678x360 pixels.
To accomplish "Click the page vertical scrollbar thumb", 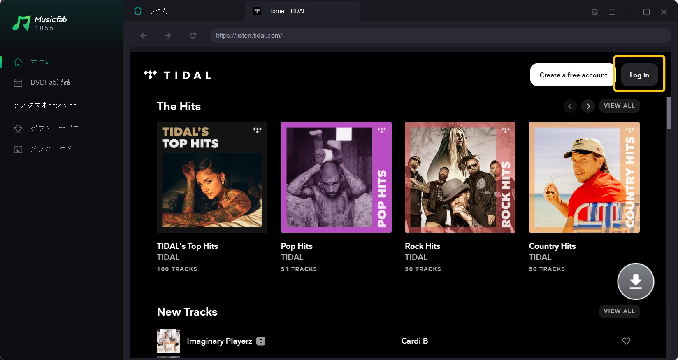I will pyautogui.click(x=669, y=113).
